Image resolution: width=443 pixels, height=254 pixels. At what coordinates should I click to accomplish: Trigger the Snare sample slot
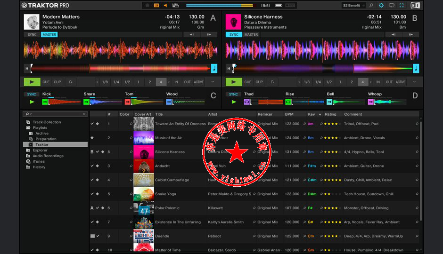86,102
